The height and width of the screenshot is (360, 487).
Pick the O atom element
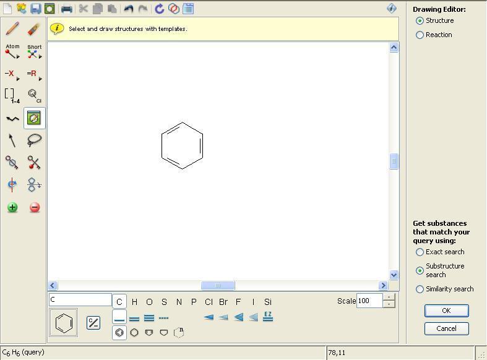[149, 302]
